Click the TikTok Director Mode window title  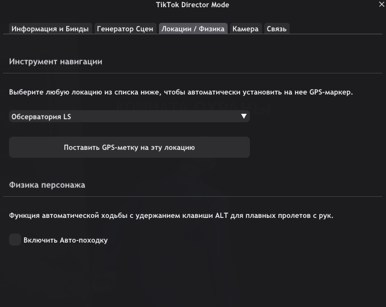click(193, 5)
